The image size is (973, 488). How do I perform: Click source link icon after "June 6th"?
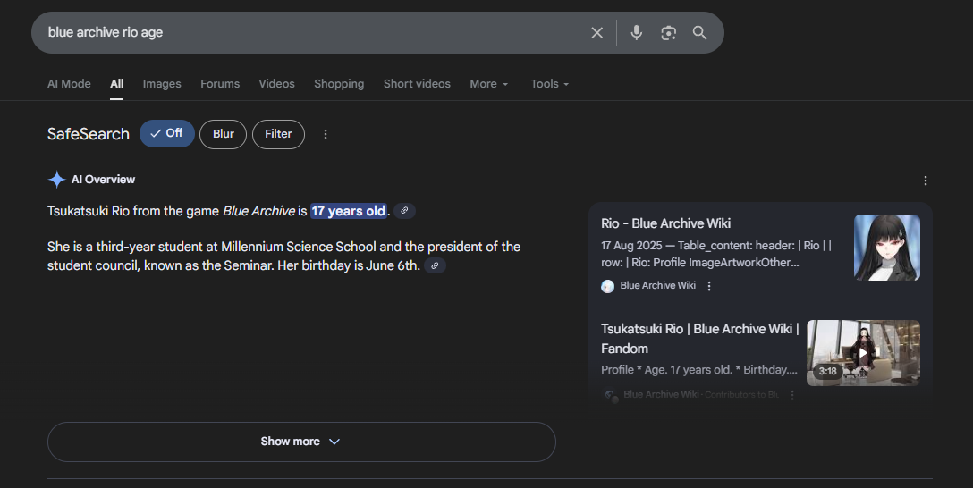(x=435, y=265)
